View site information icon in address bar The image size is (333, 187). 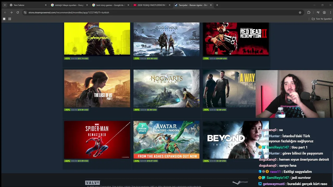(25, 12)
